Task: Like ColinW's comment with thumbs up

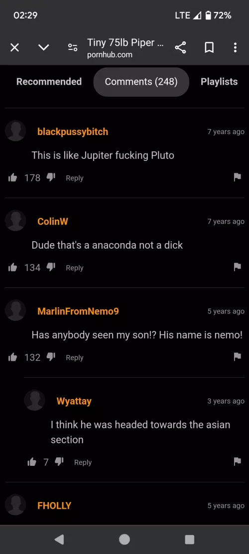Action: tap(13, 268)
